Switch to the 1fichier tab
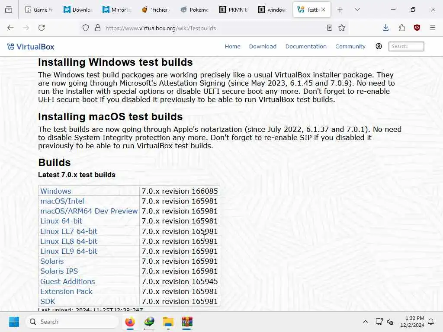 pos(156,10)
